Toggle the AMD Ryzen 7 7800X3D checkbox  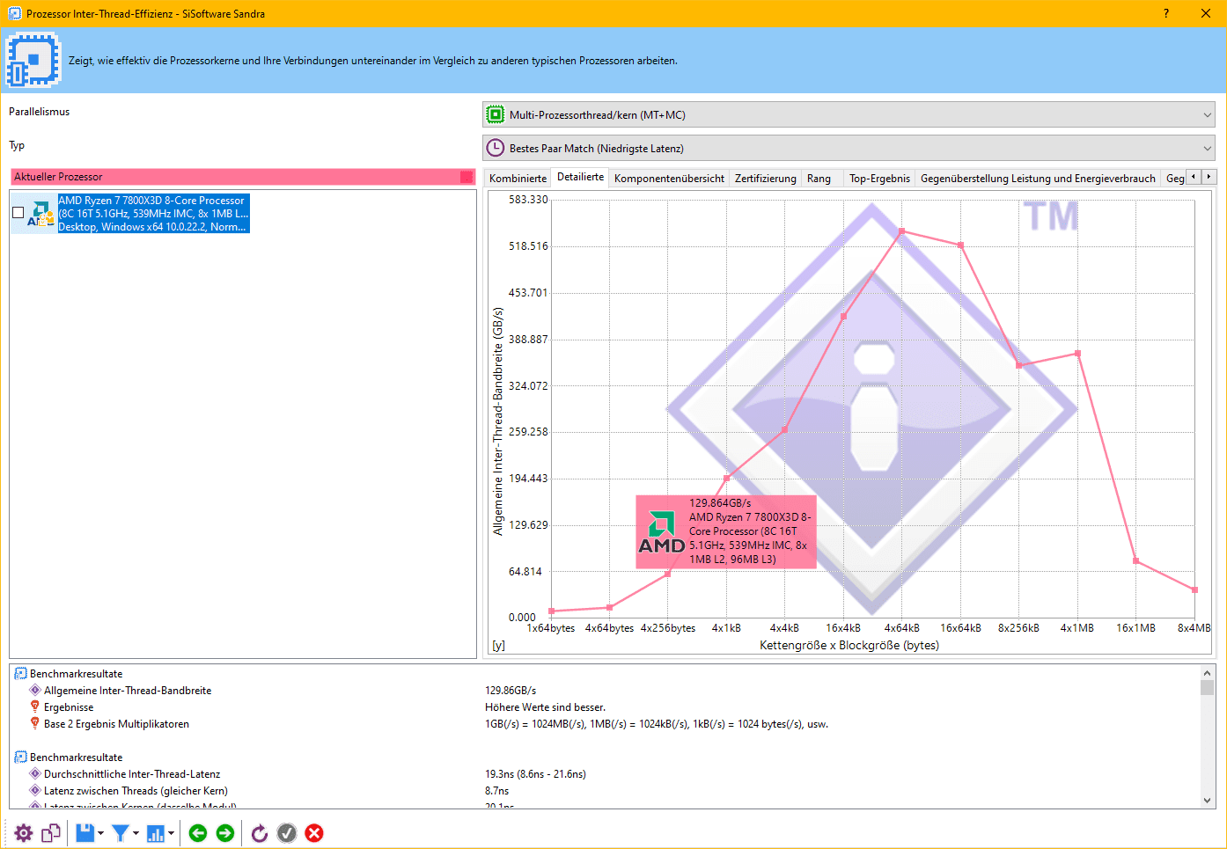coord(18,213)
